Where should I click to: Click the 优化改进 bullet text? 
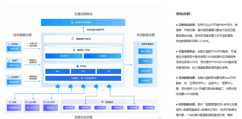pos(33,46)
